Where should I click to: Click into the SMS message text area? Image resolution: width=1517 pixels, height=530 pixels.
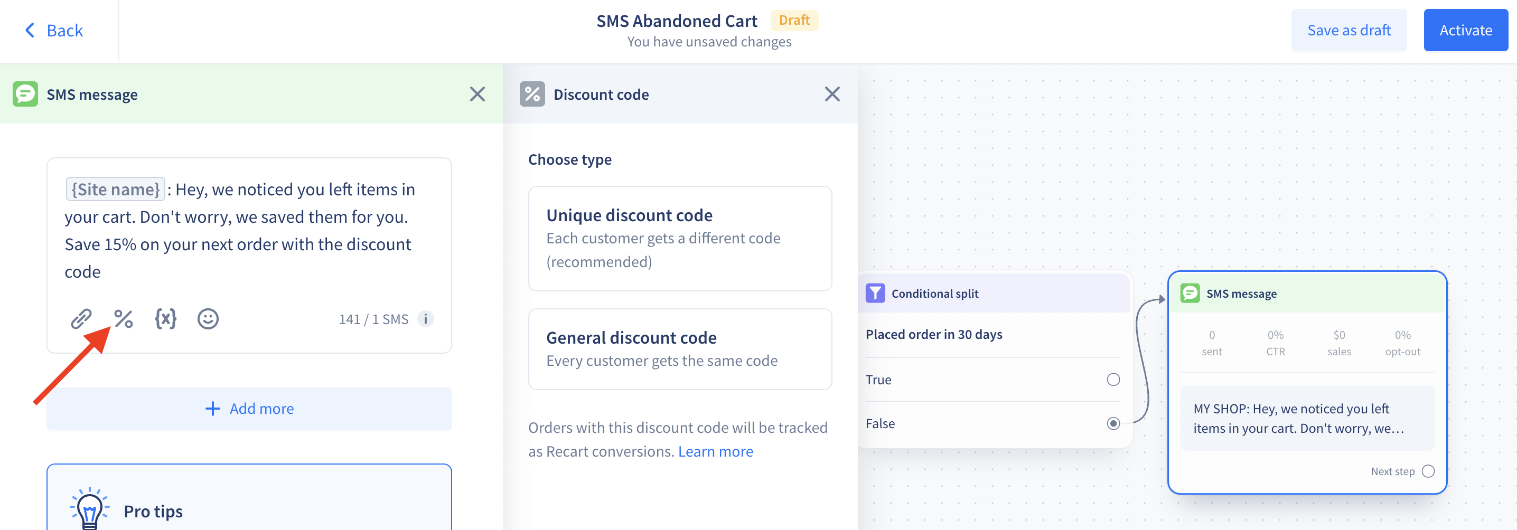[249, 231]
